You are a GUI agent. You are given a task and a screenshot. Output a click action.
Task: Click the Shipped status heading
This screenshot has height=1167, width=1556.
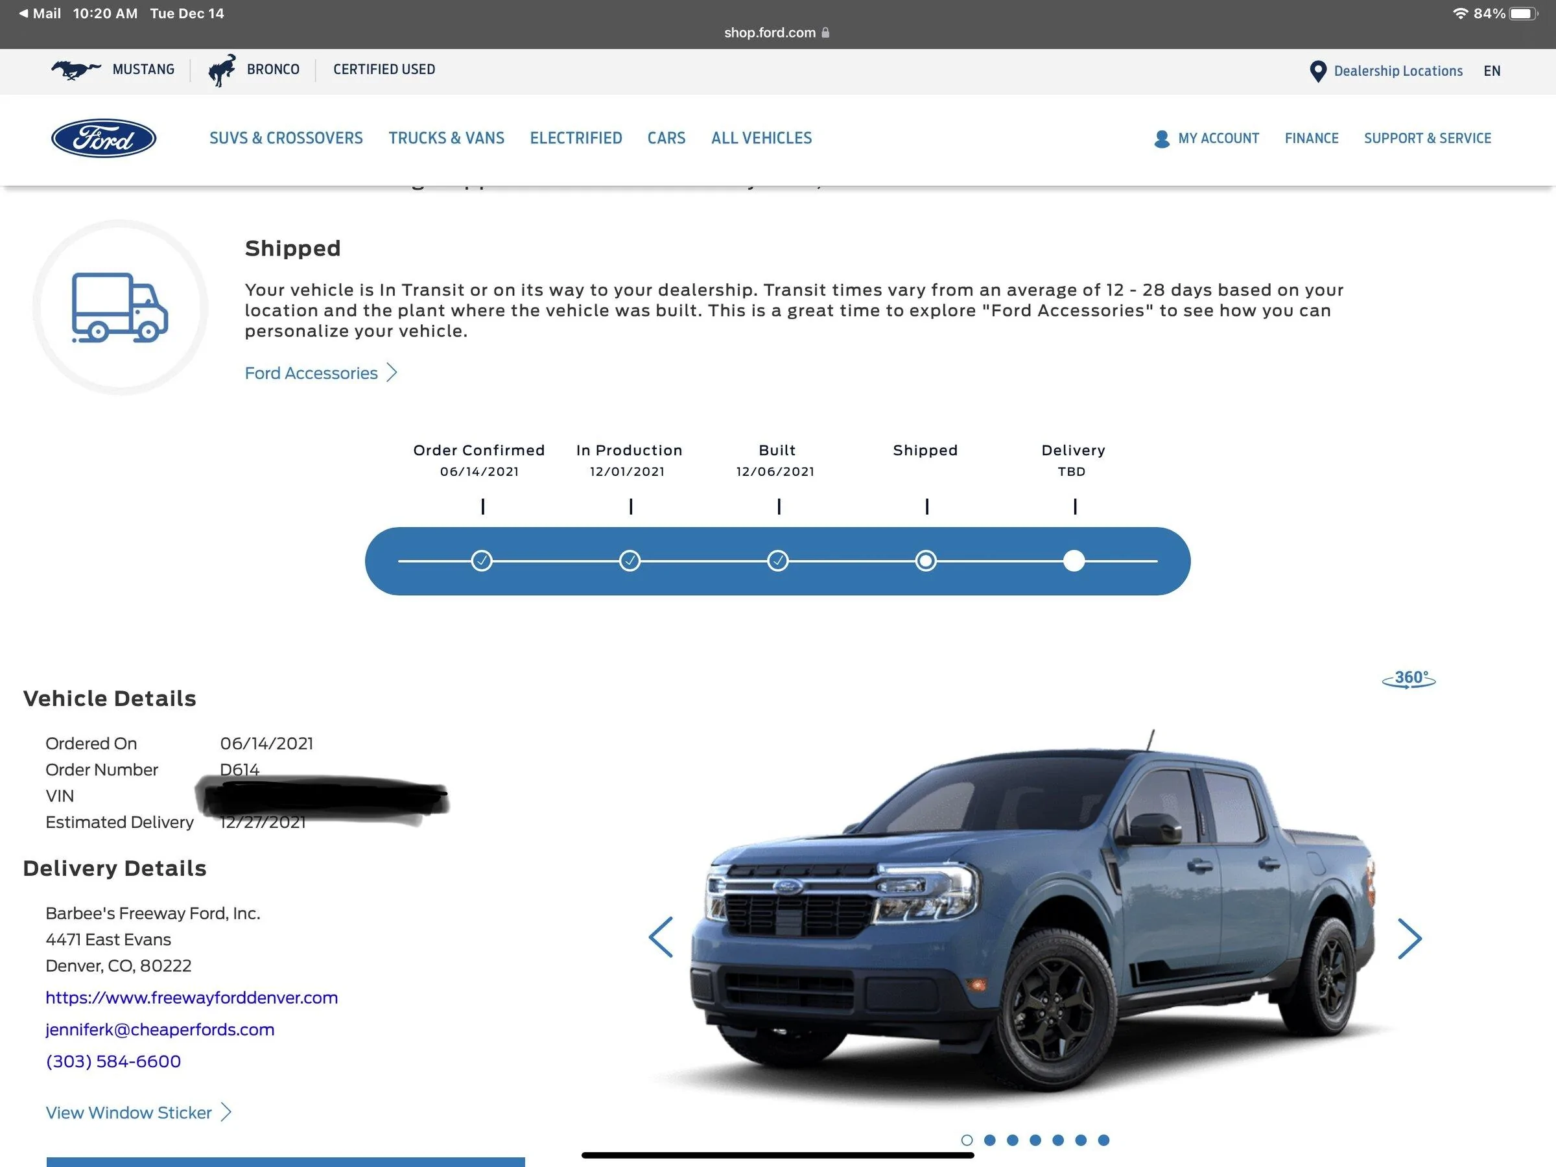click(292, 248)
